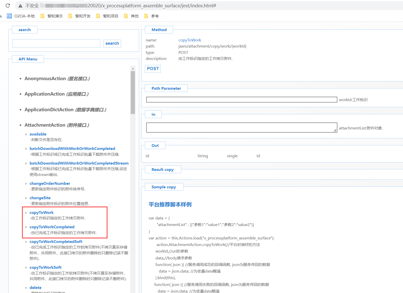This screenshot has height=293, width=403.
Task: Open the 智和演示 bookmark folder
Action: tap(52, 16)
